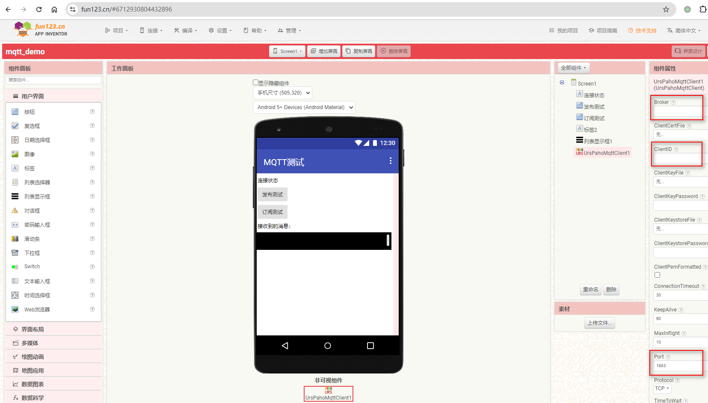Screen dimensions: 708x403
Task: Change Protocol from TCP using its dropdown
Action: pyautogui.click(x=662, y=388)
